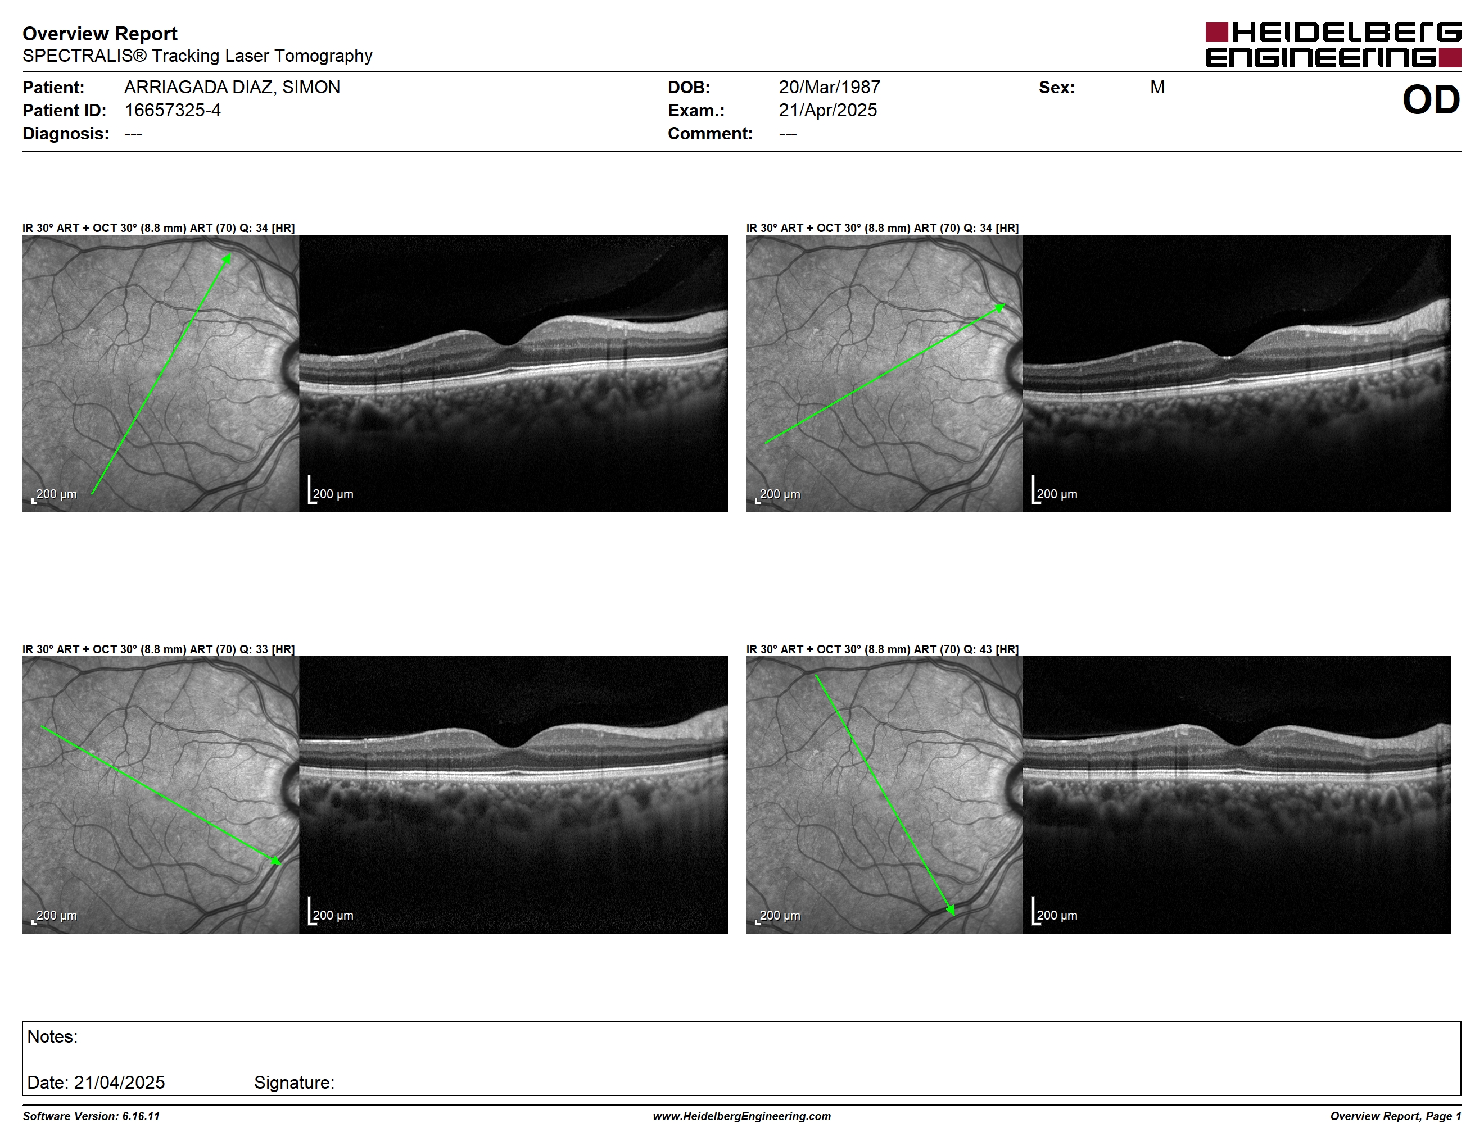Image resolution: width=1484 pixels, height=1146 pixels.
Task: Click the Overview Report title
Action: tap(100, 33)
